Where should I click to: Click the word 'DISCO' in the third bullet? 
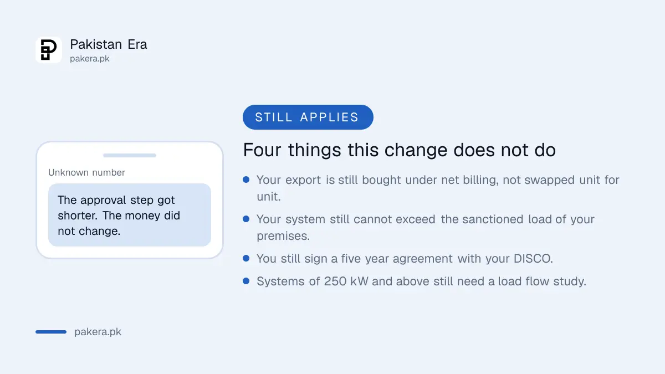(x=534, y=259)
